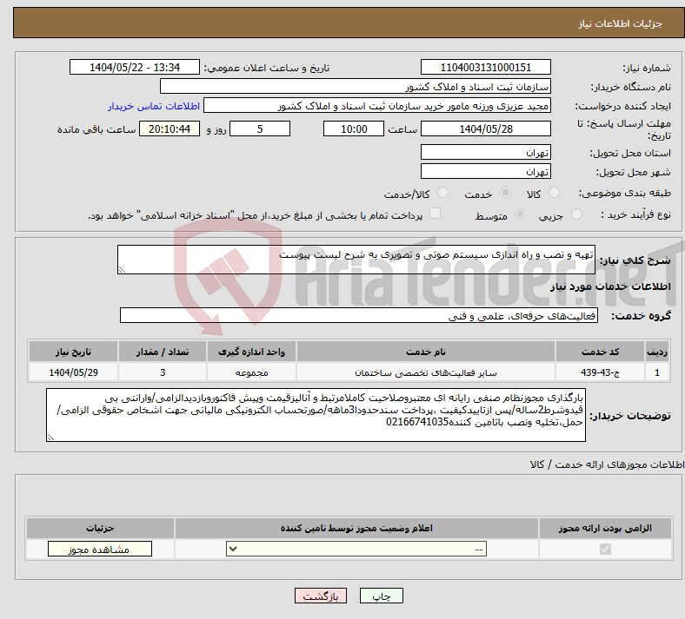This screenshot has height=619, width=685.
Task: Select the کالا radio button
Action: pos(554,193)
